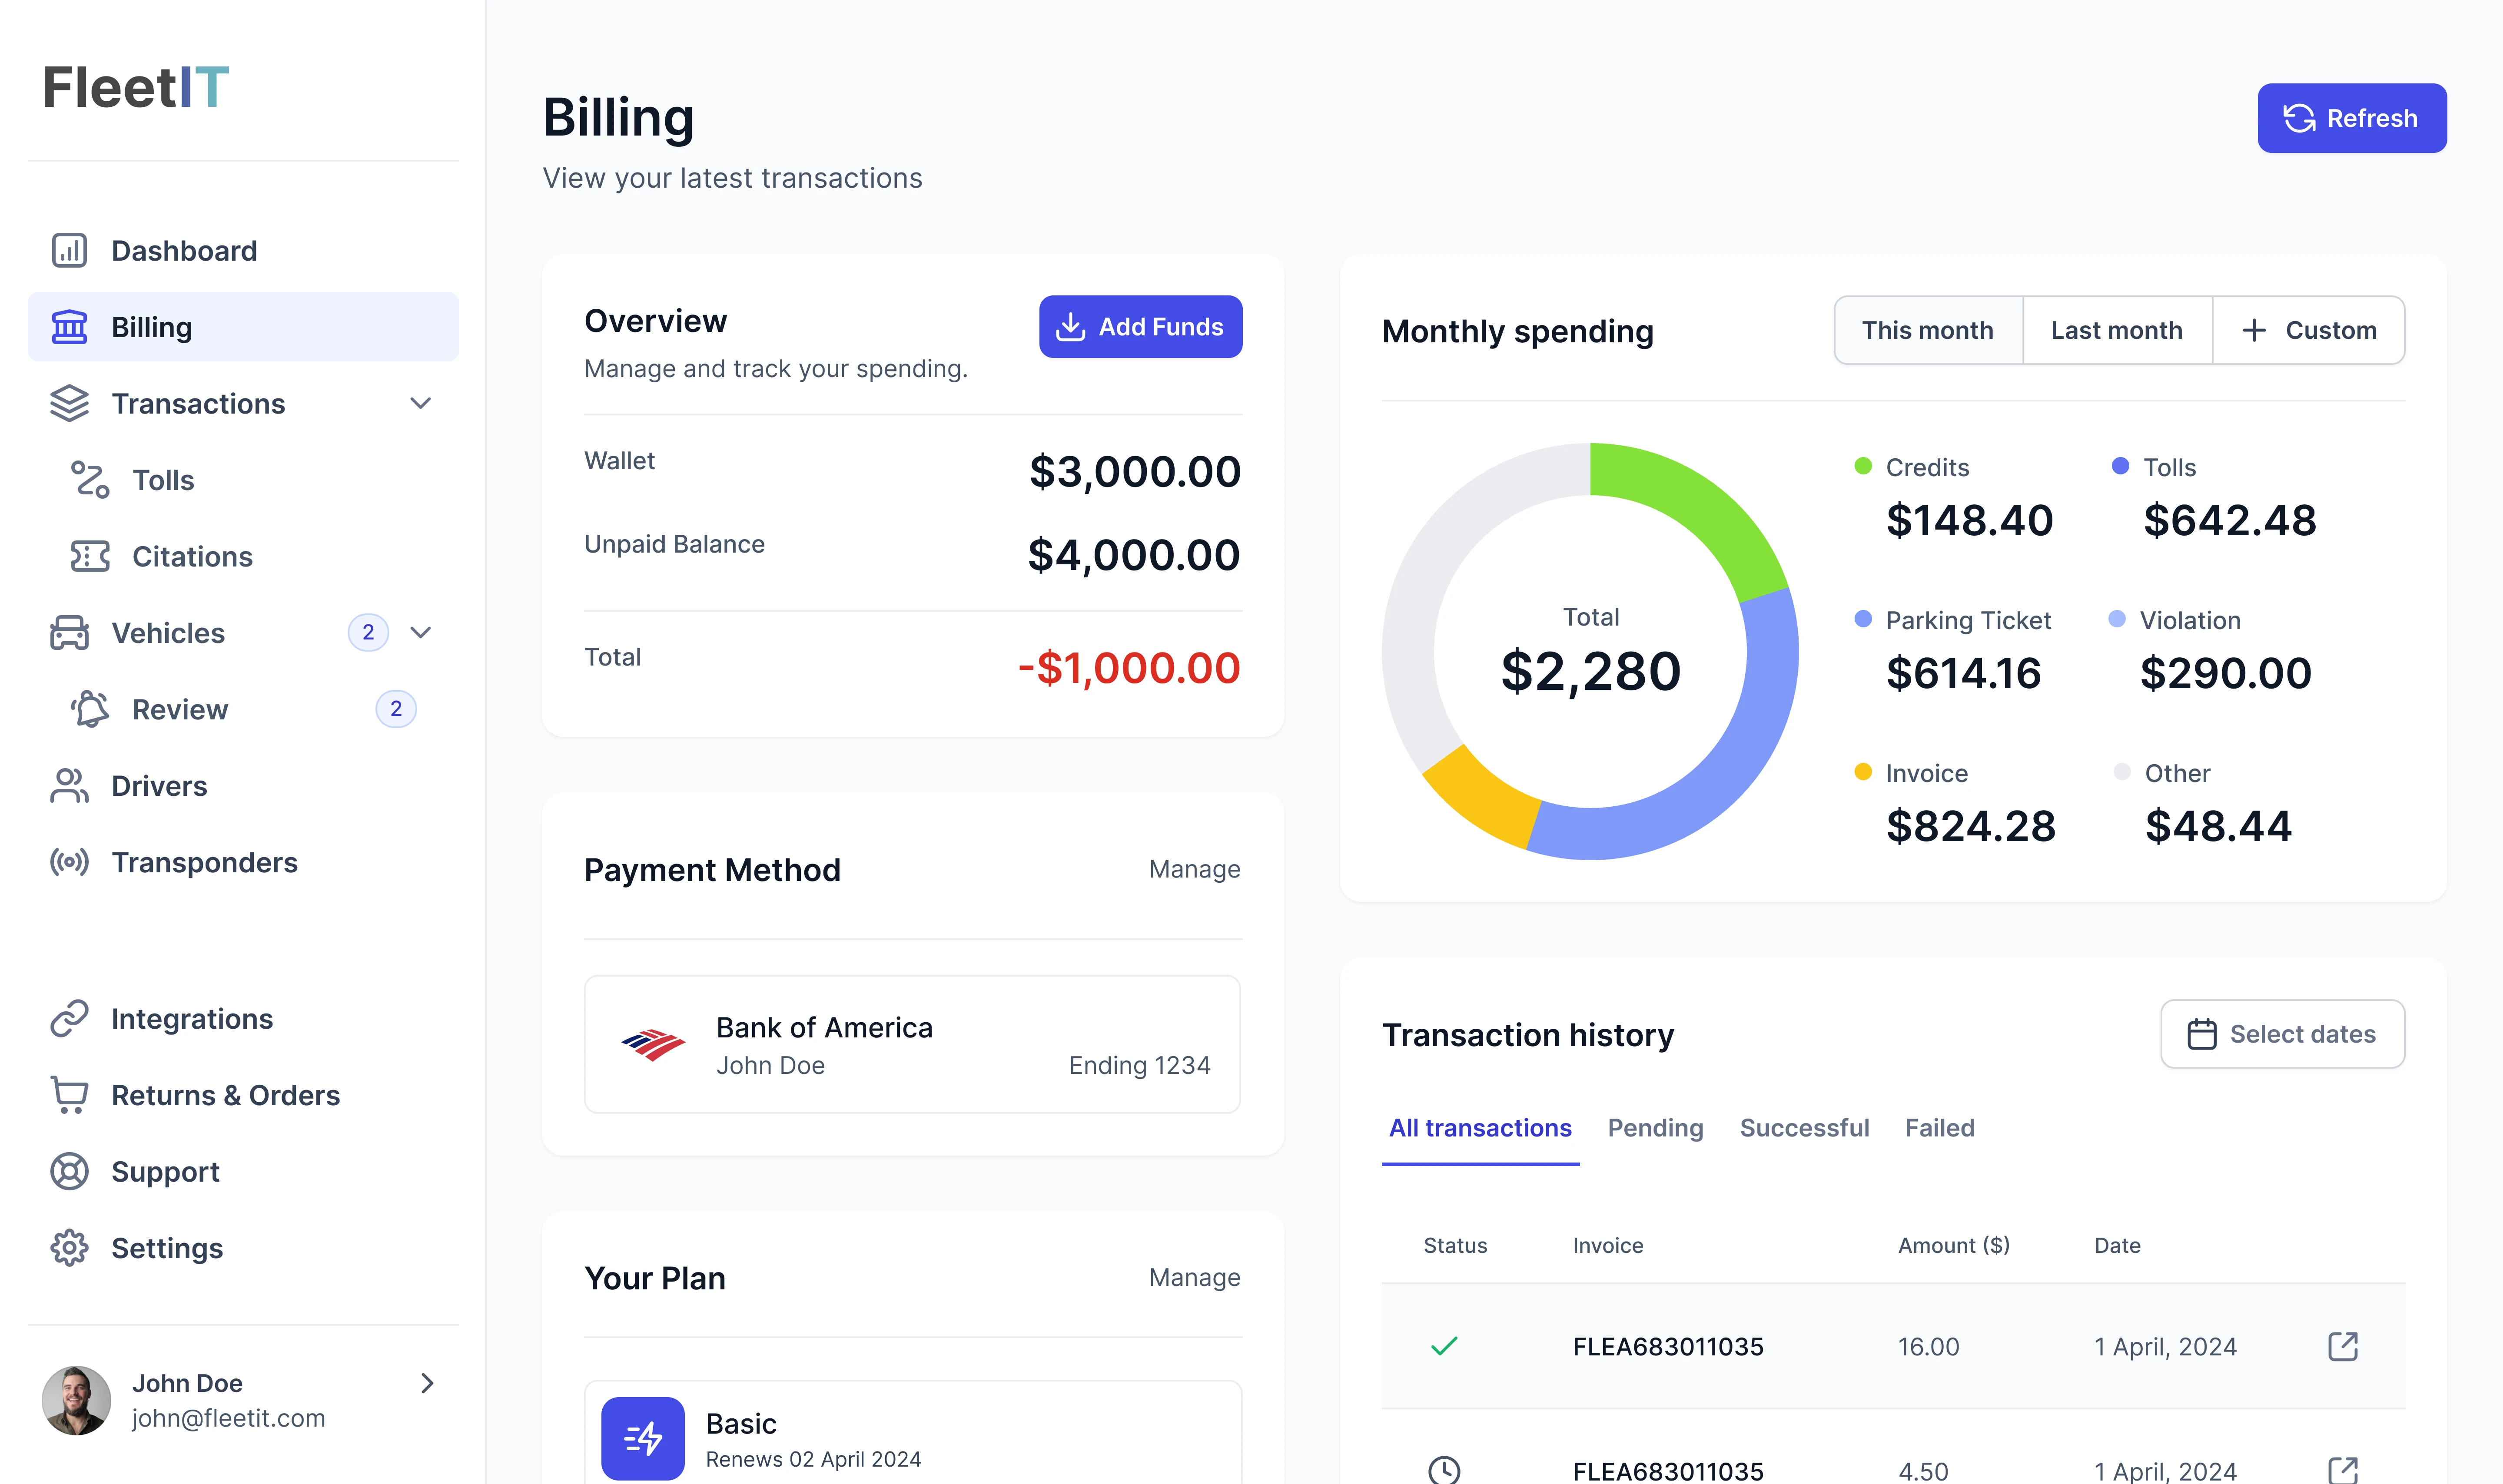2503x1484 pixels.
Task: Collapse the Vehicles menu chevron
Action: (x=421, y=632)
